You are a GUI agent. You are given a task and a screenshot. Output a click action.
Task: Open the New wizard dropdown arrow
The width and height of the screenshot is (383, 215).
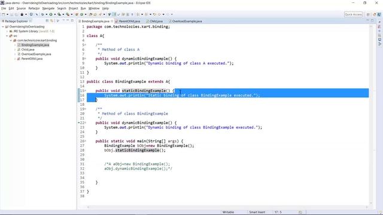coord(7,14)
